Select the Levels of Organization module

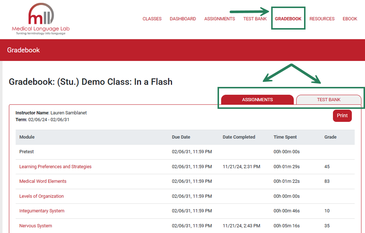[x=41, y=196]
